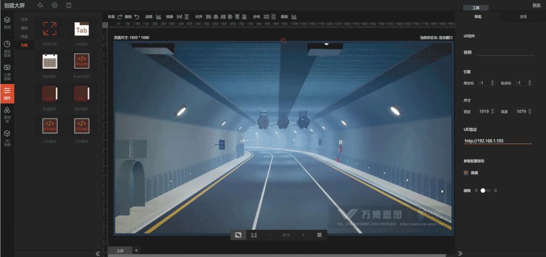The image size is (546, 257).
Task: Flip selection vertically with mirror icon
Action: (x=187, y=16)
